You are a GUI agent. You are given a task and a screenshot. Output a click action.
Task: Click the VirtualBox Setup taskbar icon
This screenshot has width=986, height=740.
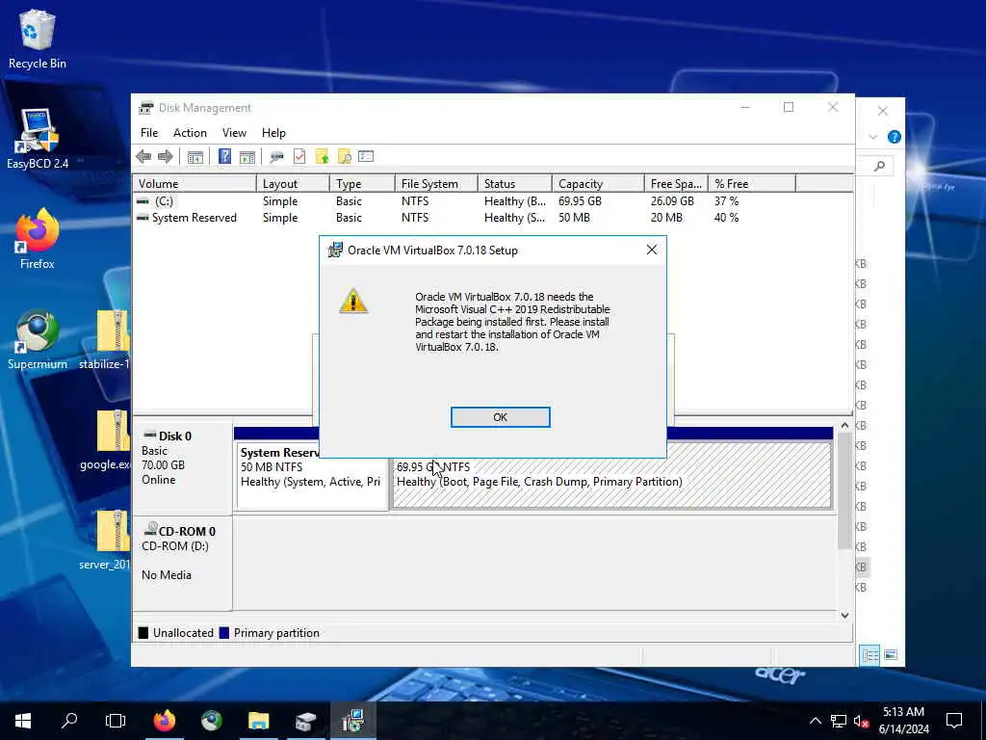tap(352, 721)
